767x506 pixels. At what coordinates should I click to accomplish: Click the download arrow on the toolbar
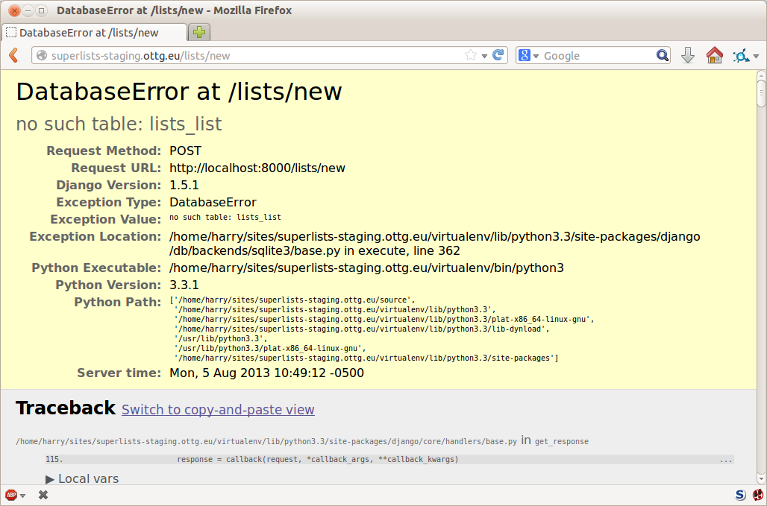[x=687, y=55]
